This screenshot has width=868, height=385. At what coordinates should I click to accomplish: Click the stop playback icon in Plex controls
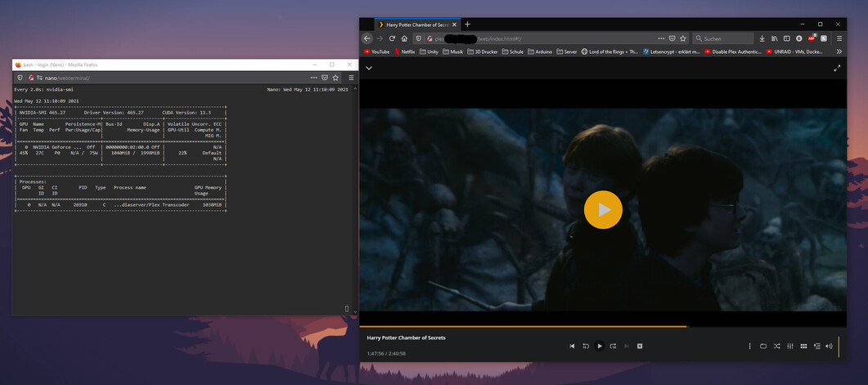640,347
